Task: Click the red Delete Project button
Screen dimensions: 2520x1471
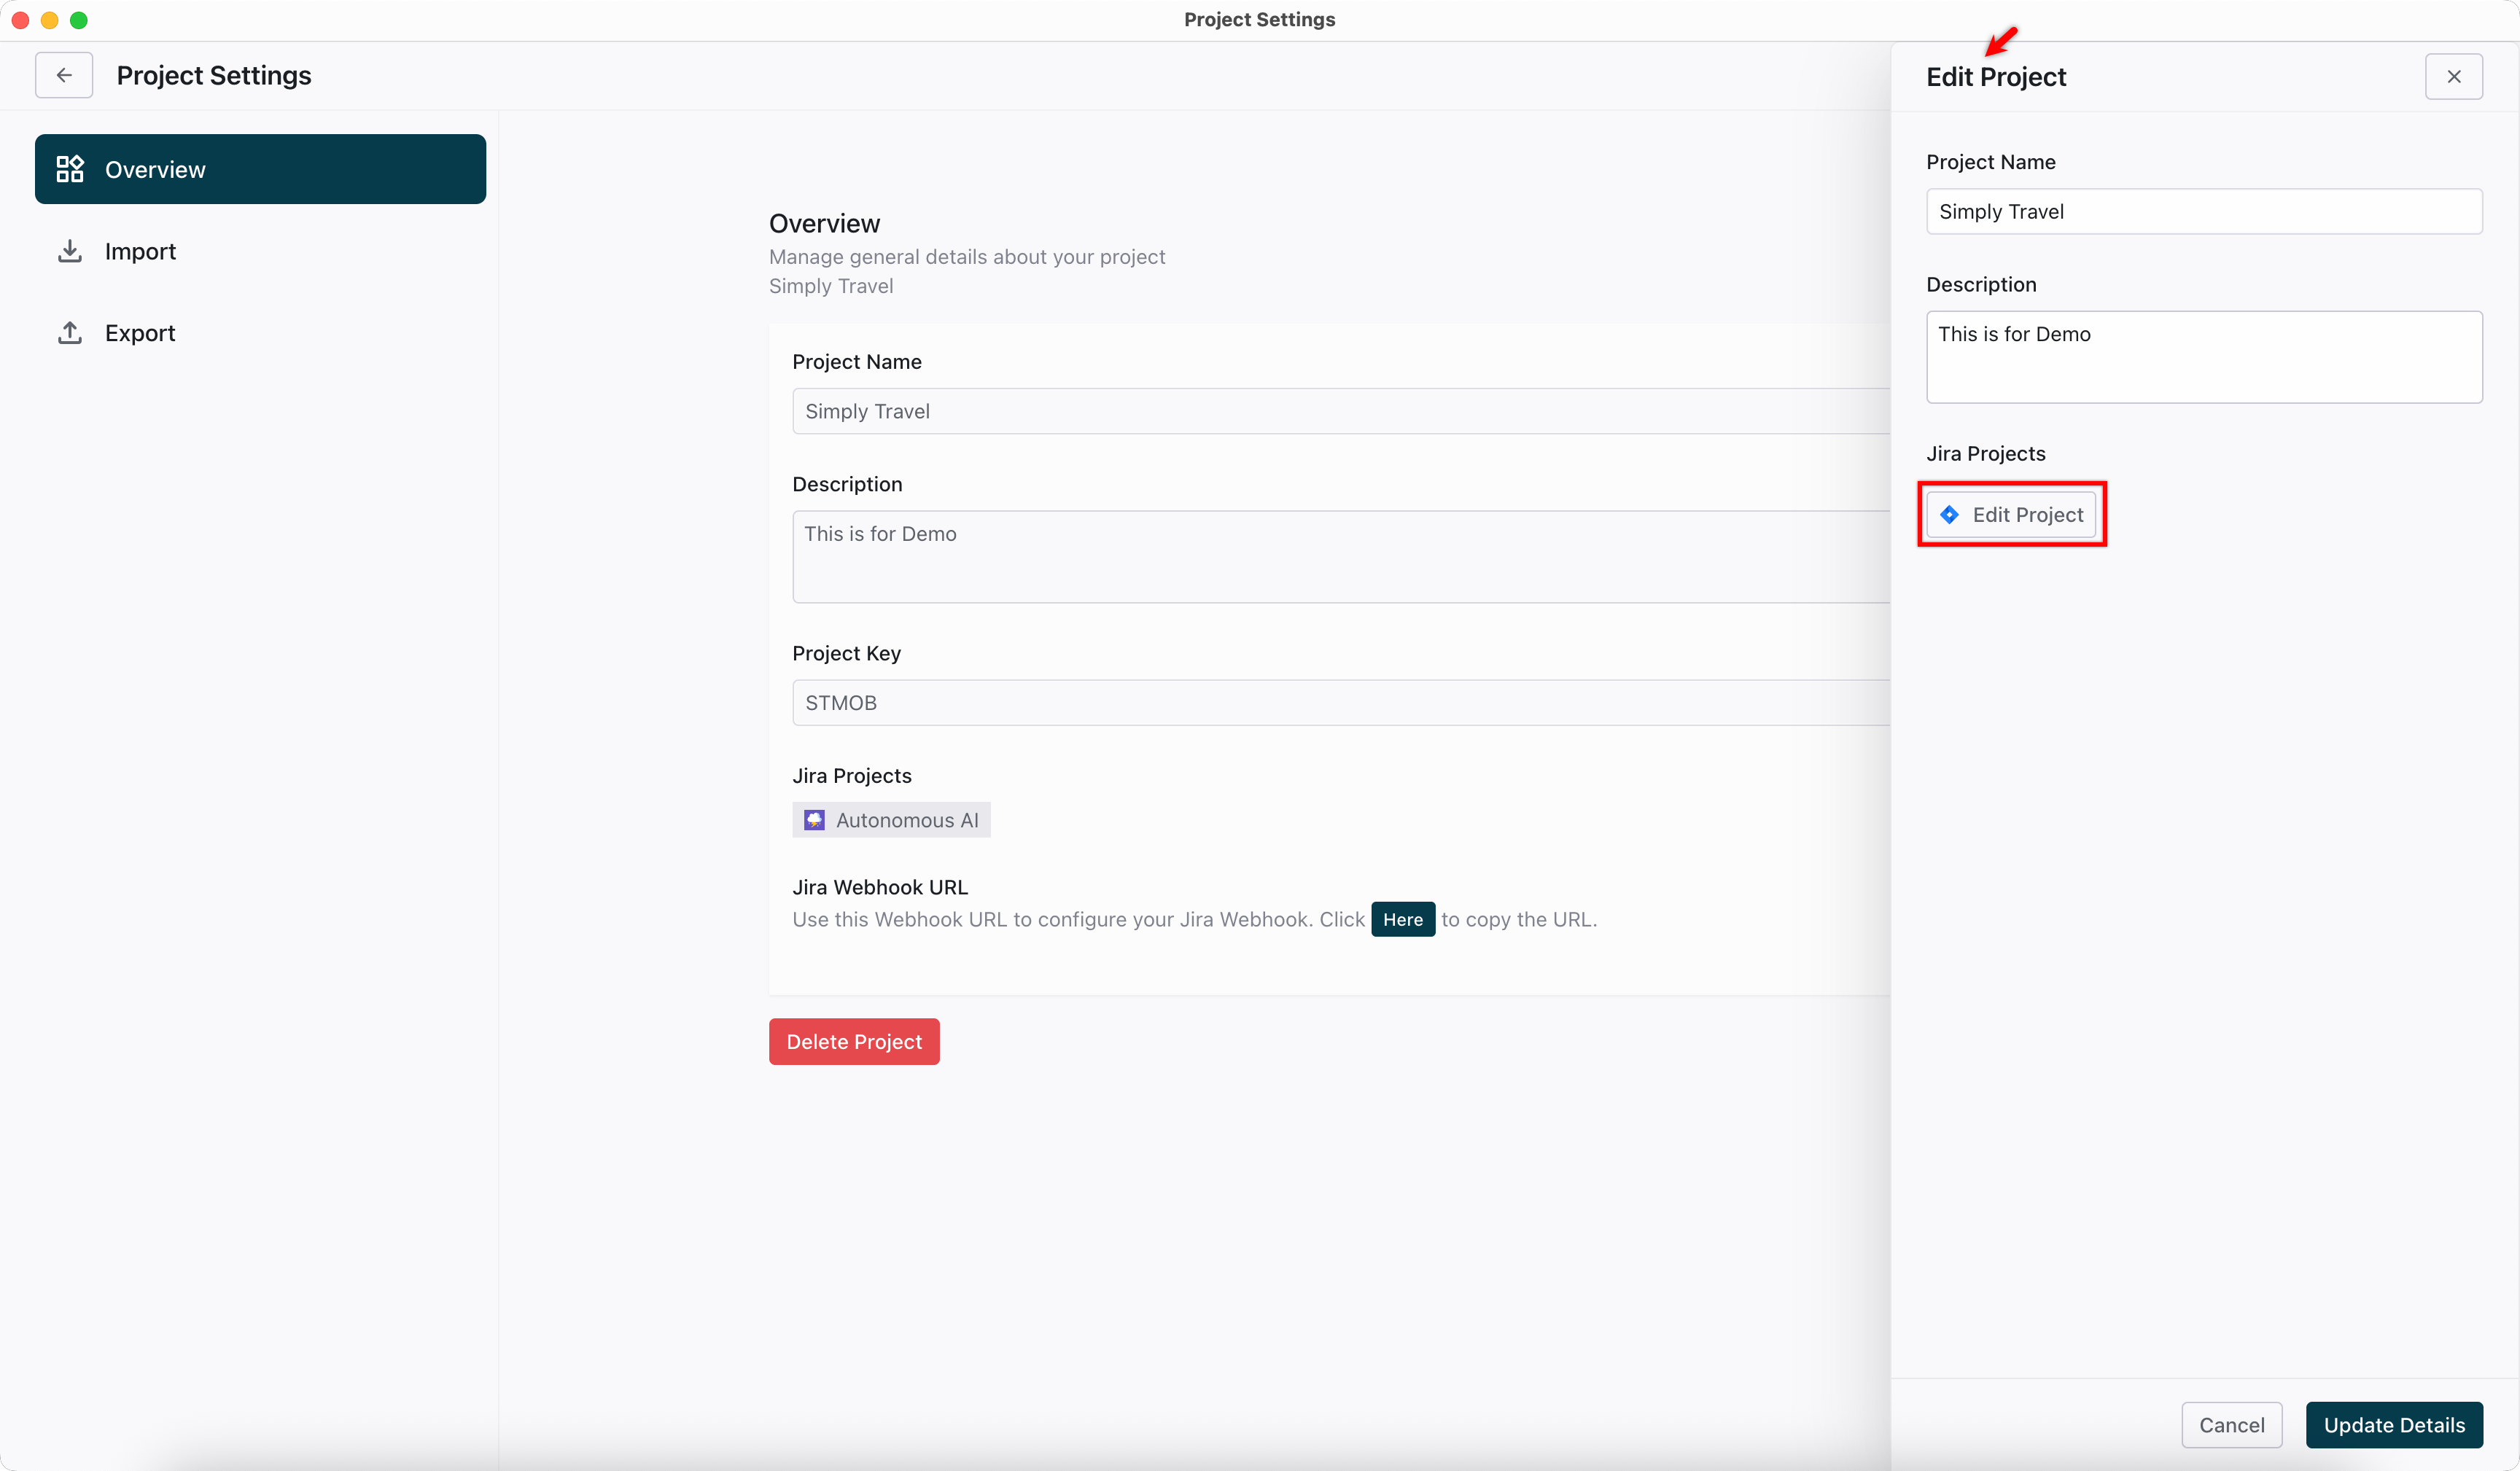Action: click(854, 1041)
